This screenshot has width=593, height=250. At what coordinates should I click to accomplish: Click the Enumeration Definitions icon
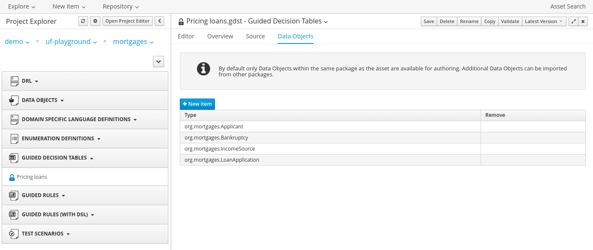[14, 139]
